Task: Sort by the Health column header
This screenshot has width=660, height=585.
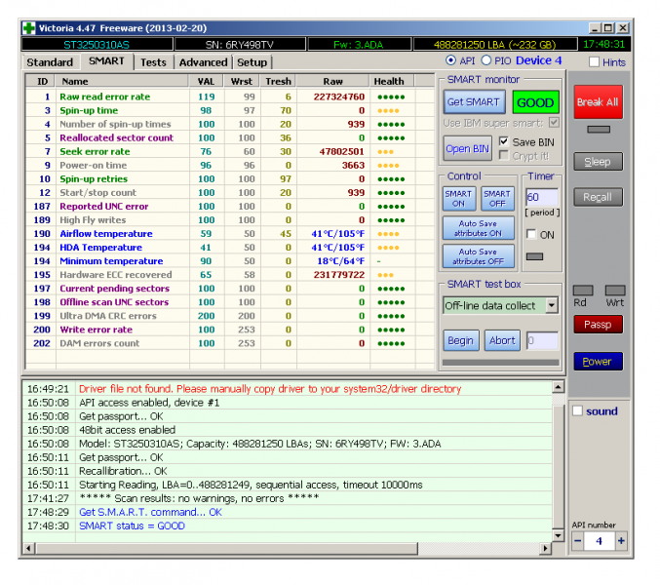Action: tap(388, 82)
